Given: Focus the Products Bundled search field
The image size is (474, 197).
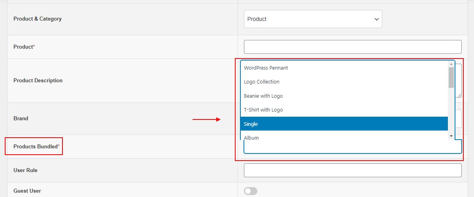Looking at the screenshot, I should (x=352, y=147).
